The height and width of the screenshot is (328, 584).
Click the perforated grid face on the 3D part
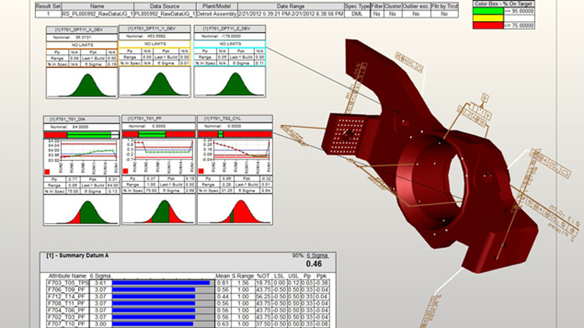[x=348, y=136]
